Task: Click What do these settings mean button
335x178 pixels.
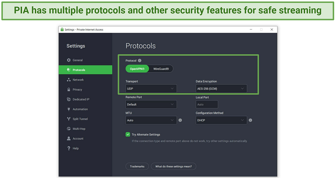Action: (x=173, y=166)
